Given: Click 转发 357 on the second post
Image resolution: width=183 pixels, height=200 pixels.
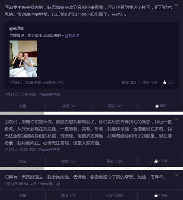Looking at the screenshot, I should (x=68, y=161).
